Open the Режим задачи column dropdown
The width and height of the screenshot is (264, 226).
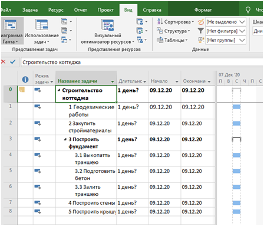click(x=52, y=81)
